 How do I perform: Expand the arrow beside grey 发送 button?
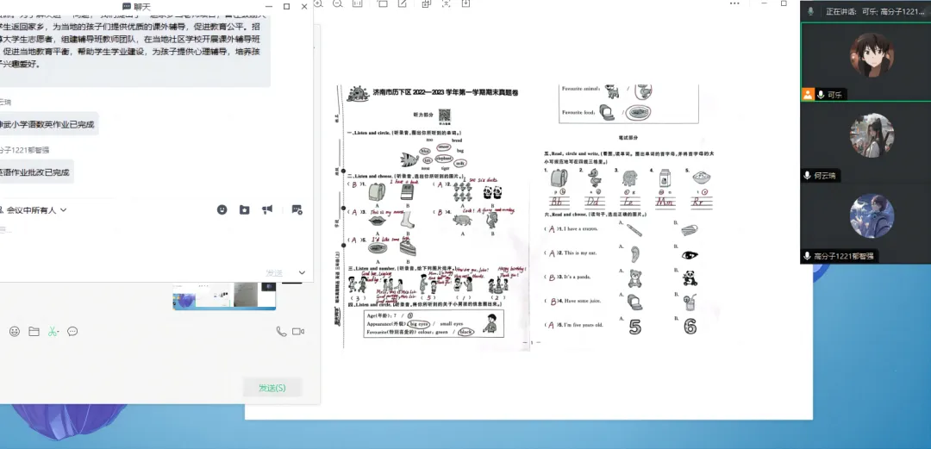pyautogui.click(x=302, y=272)
